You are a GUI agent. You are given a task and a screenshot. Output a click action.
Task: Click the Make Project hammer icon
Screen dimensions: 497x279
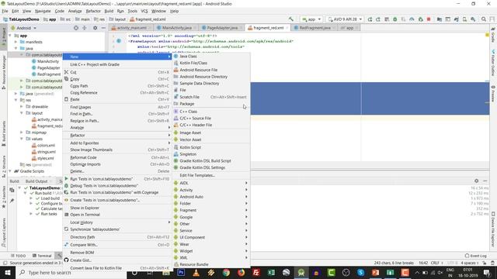pyautogui.click(x=290, y=19)
